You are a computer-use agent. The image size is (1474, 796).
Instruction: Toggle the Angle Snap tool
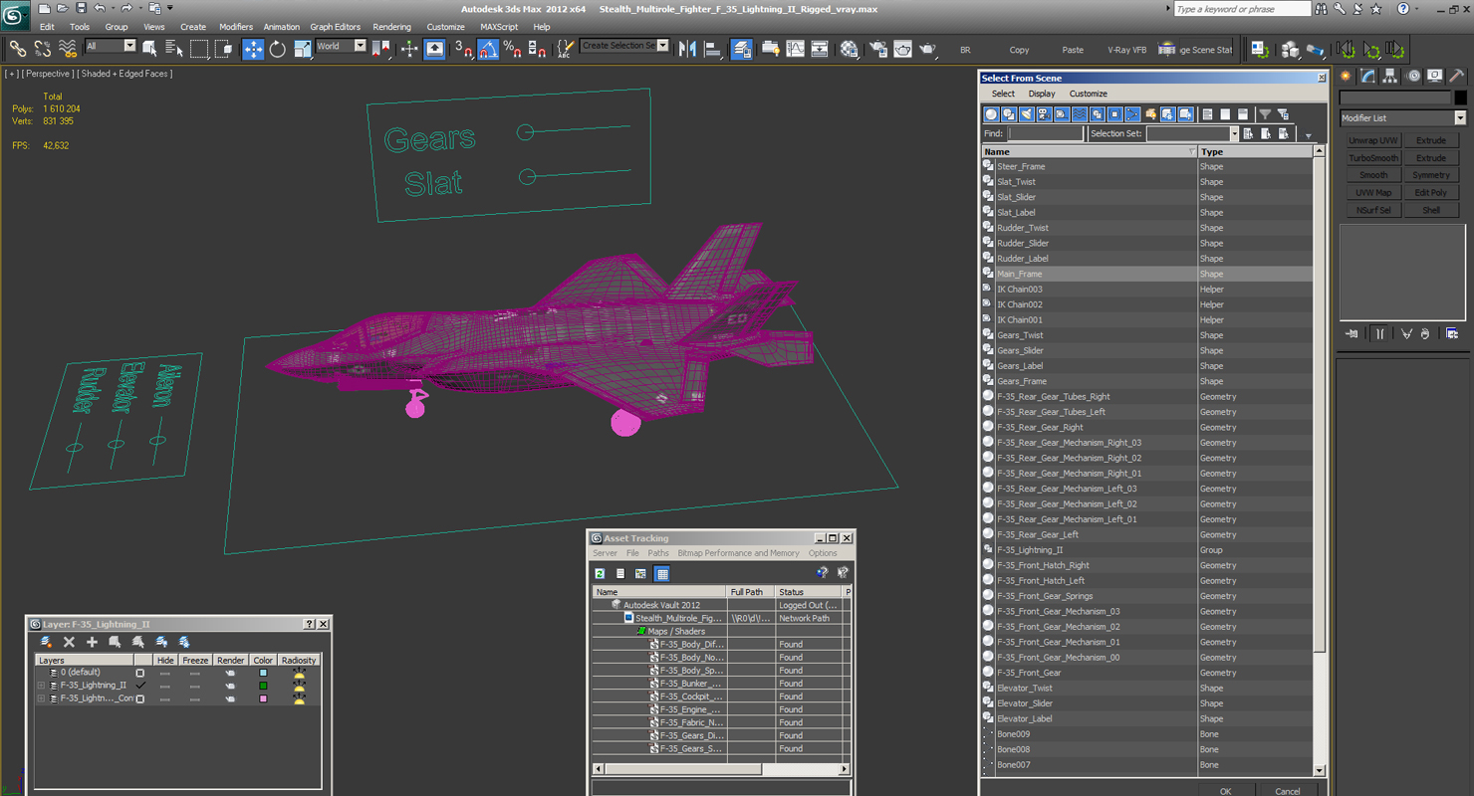[488, 48]
